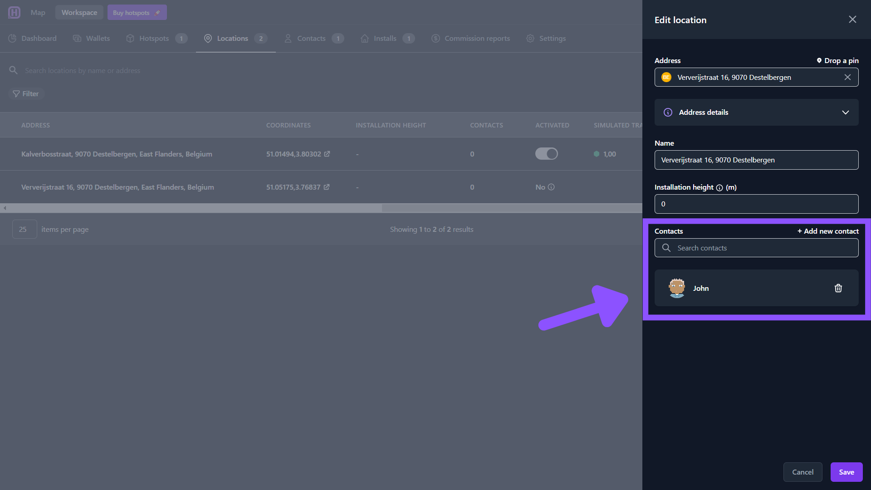Click the 1,00 simulated value
This screenshot has height=490, width=871.
609,154
